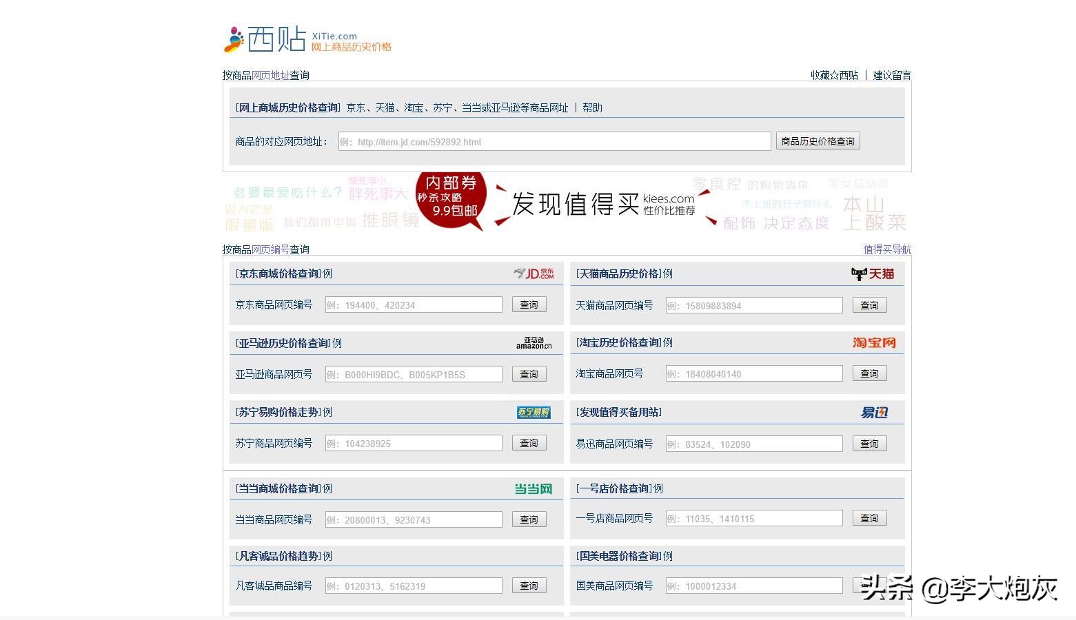
Task: Click 查询 for 苏宁商品网页编号
Action: tap(528, 443)
